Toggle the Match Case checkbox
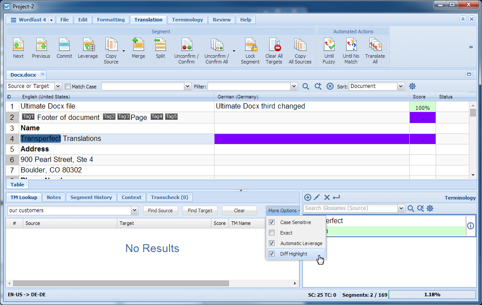Image resolution: width=482 pixels, height=305 pixels. (x=68, y=87)
